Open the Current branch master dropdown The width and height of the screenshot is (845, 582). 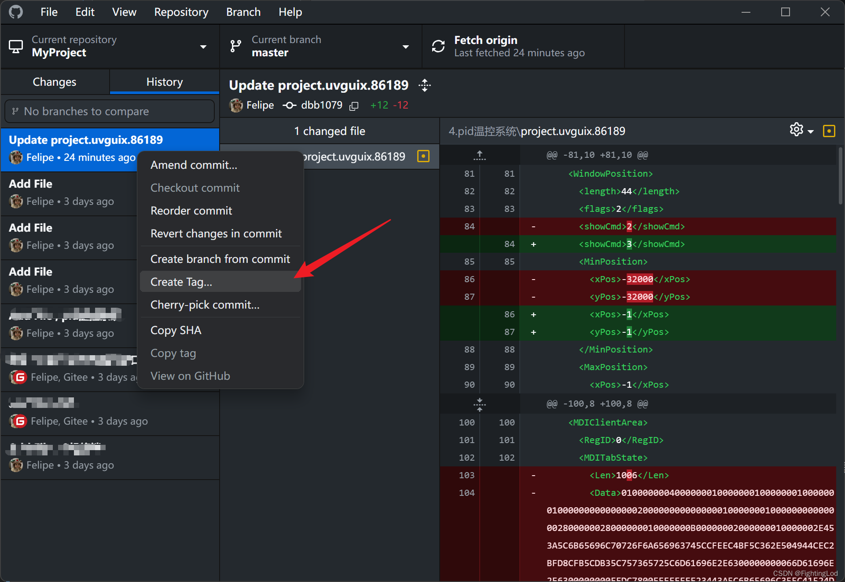tap(321, 47)
